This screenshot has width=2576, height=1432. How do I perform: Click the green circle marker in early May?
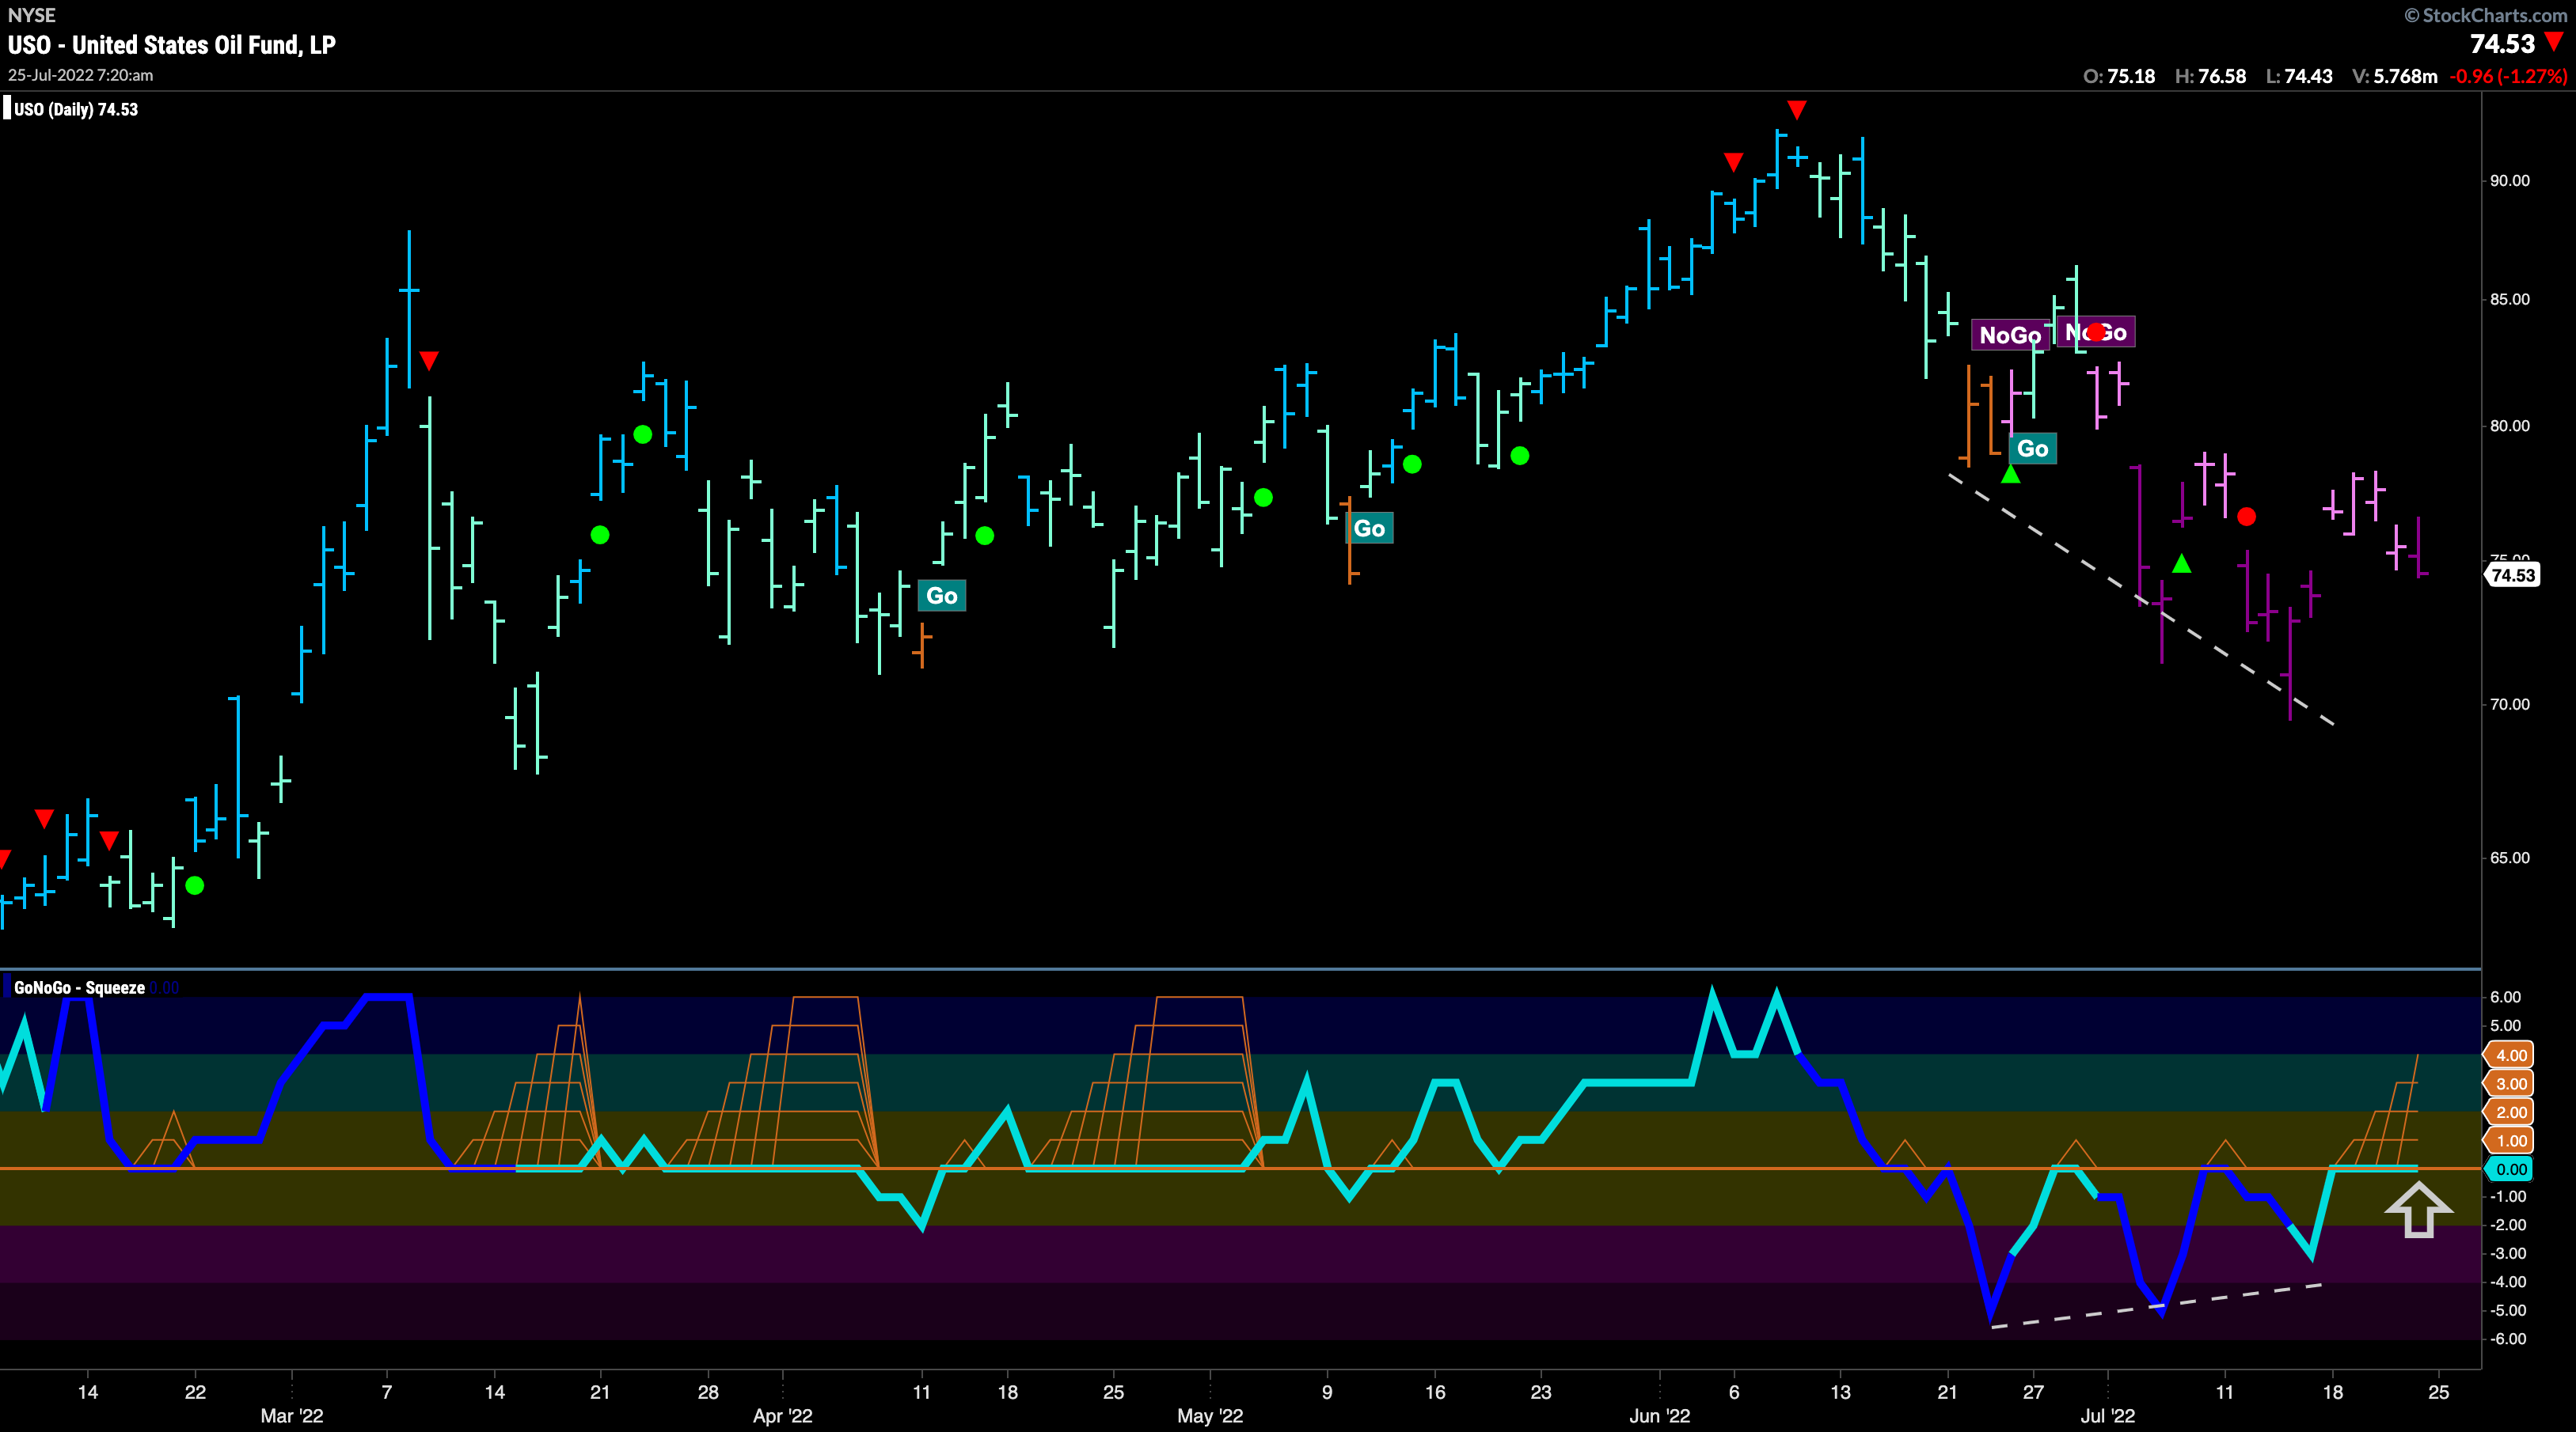1263,497
